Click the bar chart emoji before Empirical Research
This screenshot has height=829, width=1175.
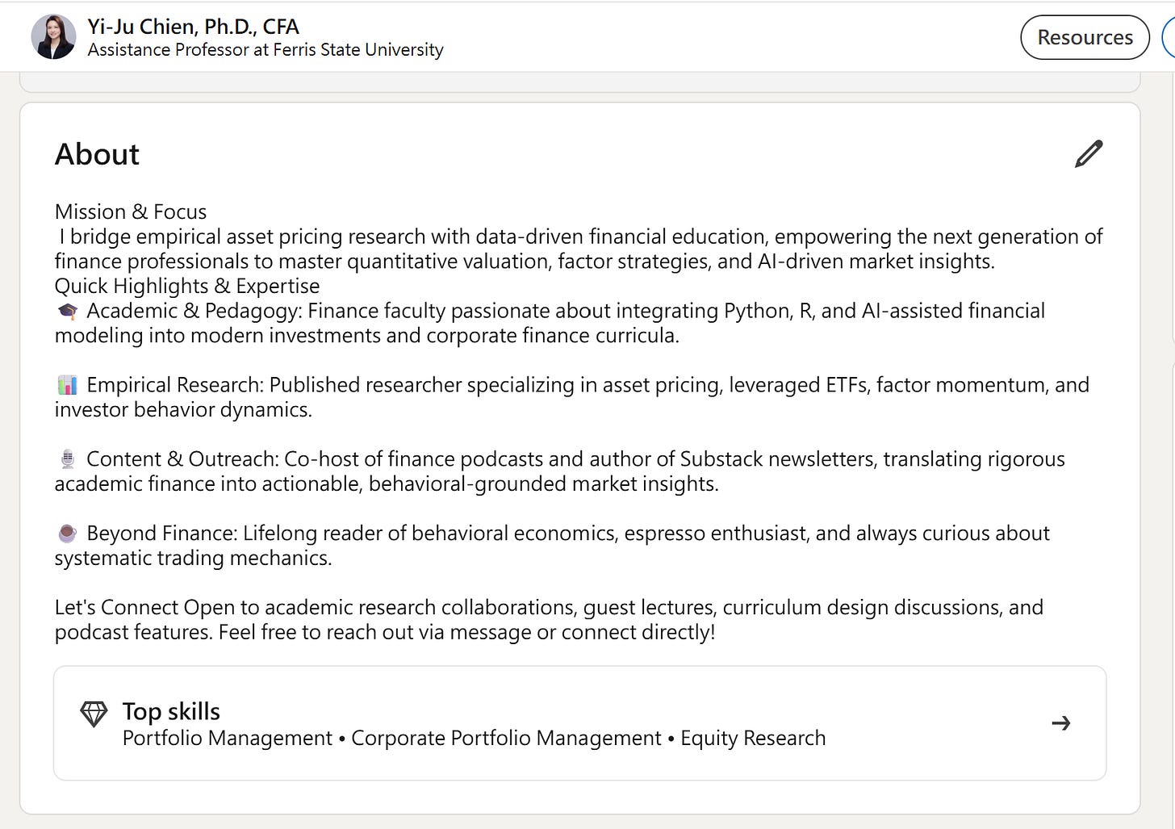(x=68, y=385)
